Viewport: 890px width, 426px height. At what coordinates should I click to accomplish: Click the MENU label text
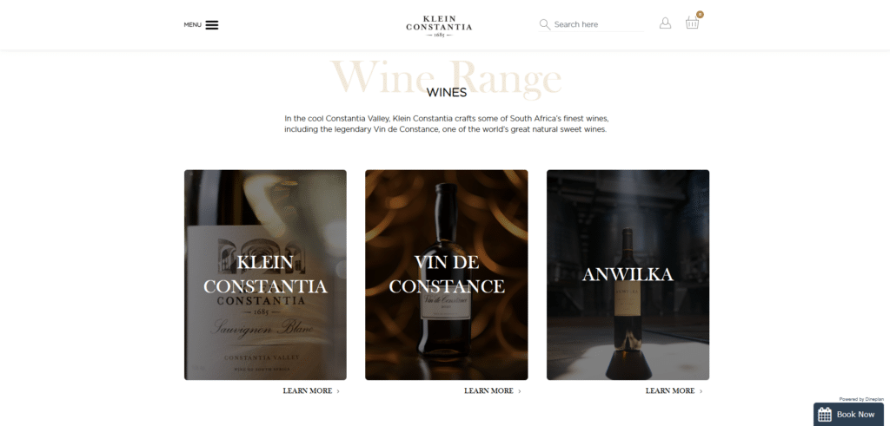coord(192,25)
